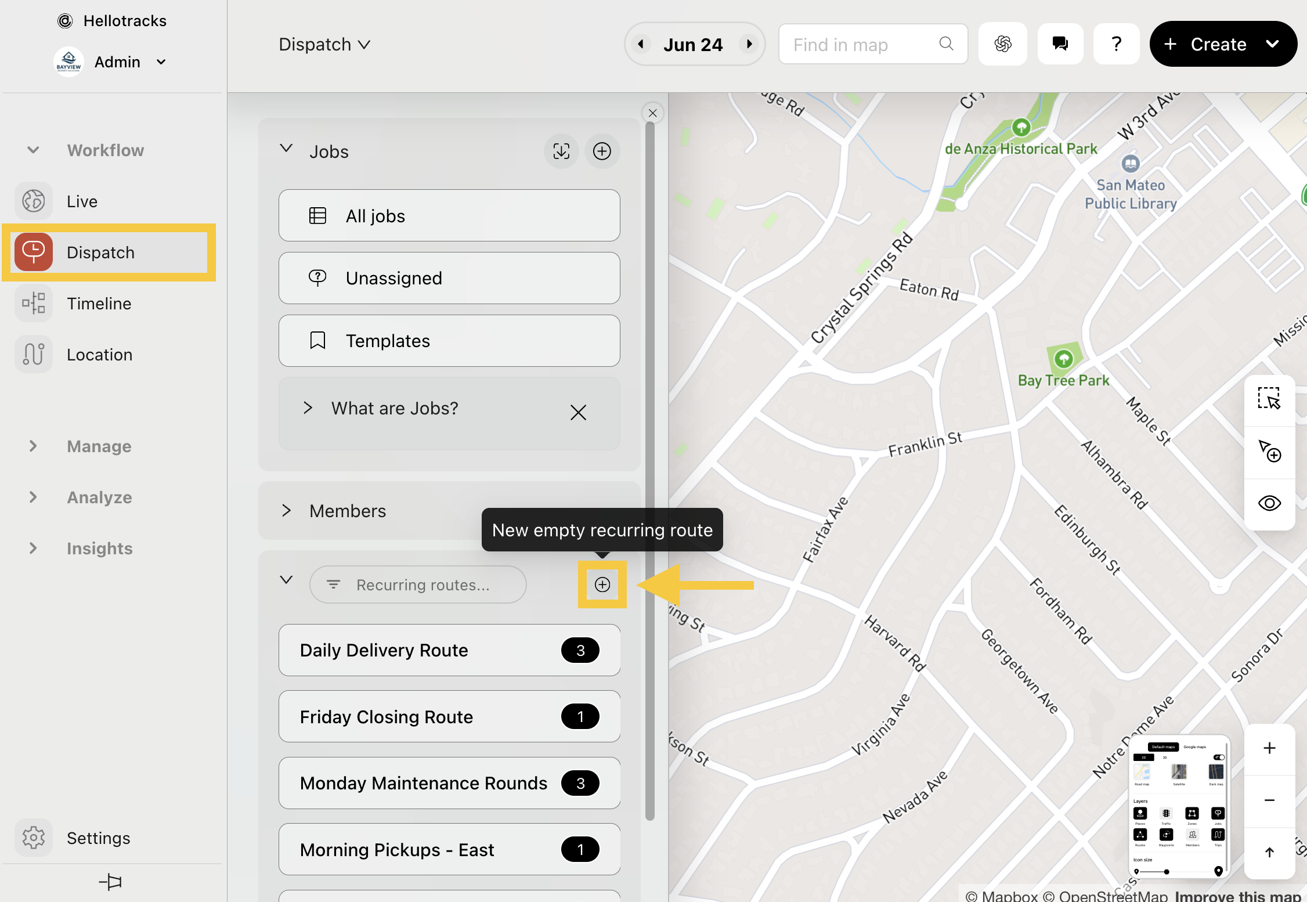The height and width of the screenshot is (902, 1307).
Task: Open the Live view in sidebar
Action: tap(110, 201)
